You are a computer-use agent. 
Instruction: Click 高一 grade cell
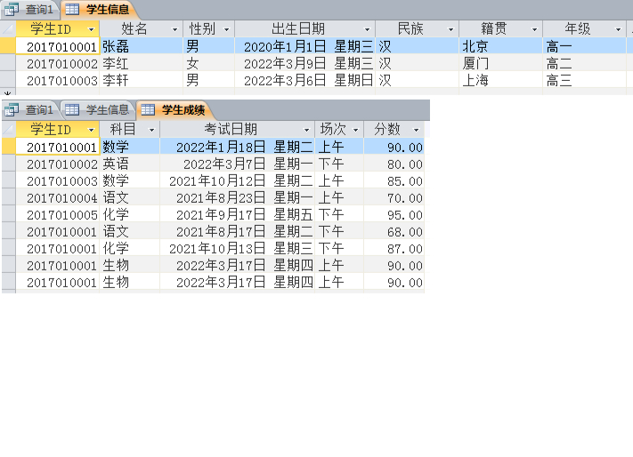tap(584, 46)
